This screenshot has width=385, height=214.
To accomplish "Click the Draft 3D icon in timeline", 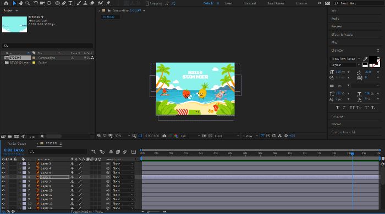I will (102, 152).
